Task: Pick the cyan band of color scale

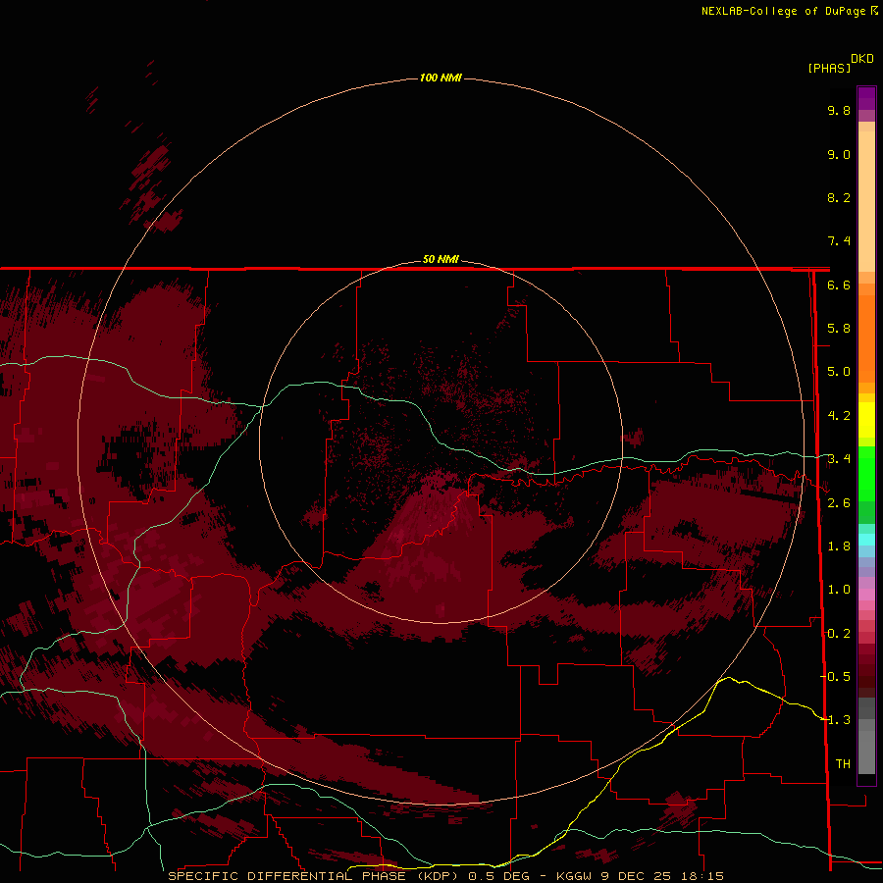Action: coord(866,540)
